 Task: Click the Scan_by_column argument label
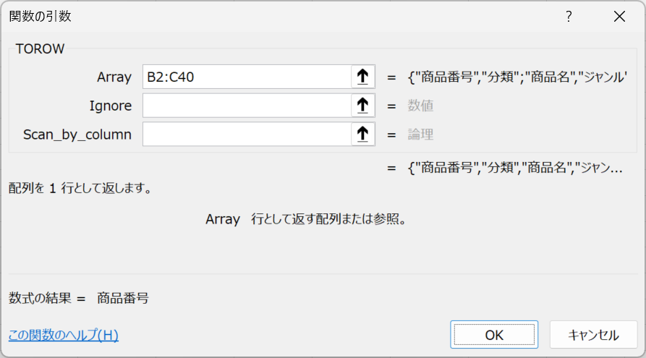click(x=77, y=135)
